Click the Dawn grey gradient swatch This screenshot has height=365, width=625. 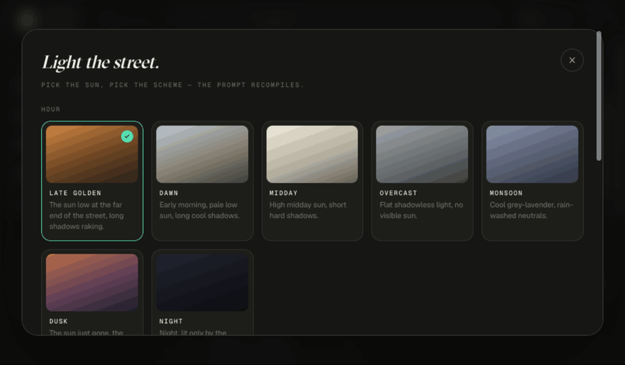[x=202, y=154]
